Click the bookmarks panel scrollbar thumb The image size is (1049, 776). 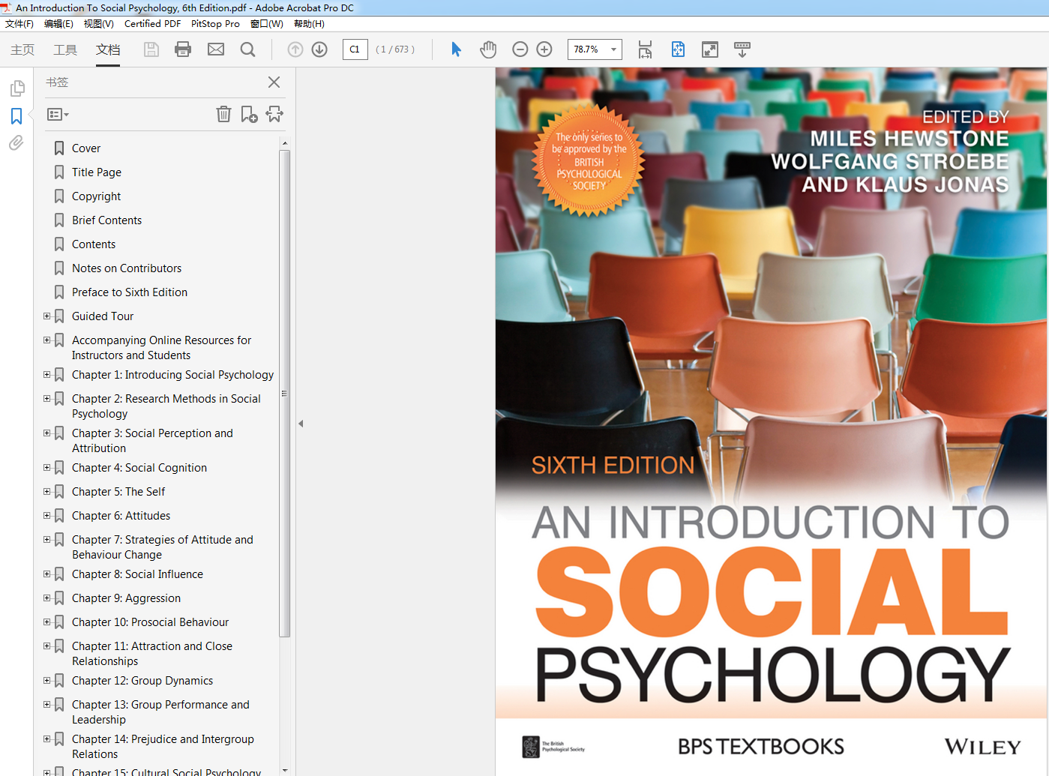click(284, 394)
